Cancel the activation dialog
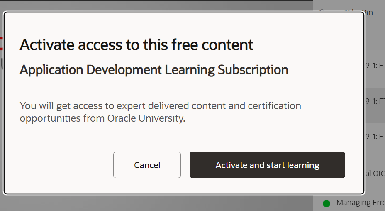 tap(147, 165)
